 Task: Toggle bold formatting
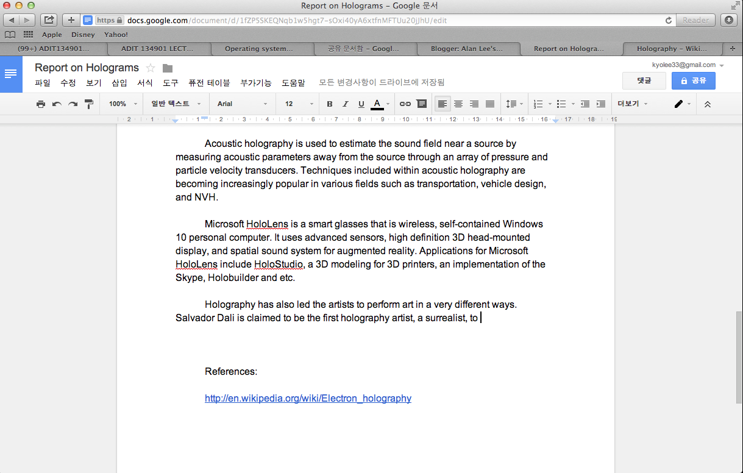tap(330, 104)
